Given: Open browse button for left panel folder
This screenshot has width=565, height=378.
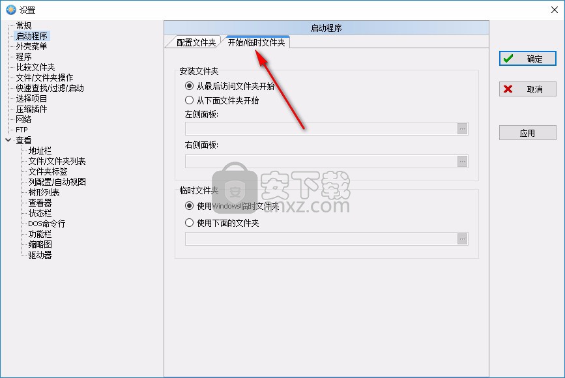Looking at the screenshot, I should point(462,128).
